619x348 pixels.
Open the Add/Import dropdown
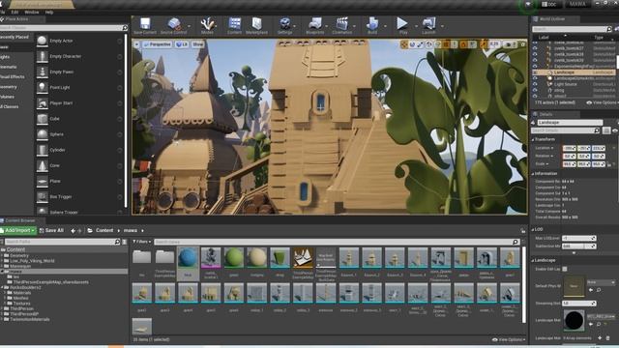click(x=18, y=230)
